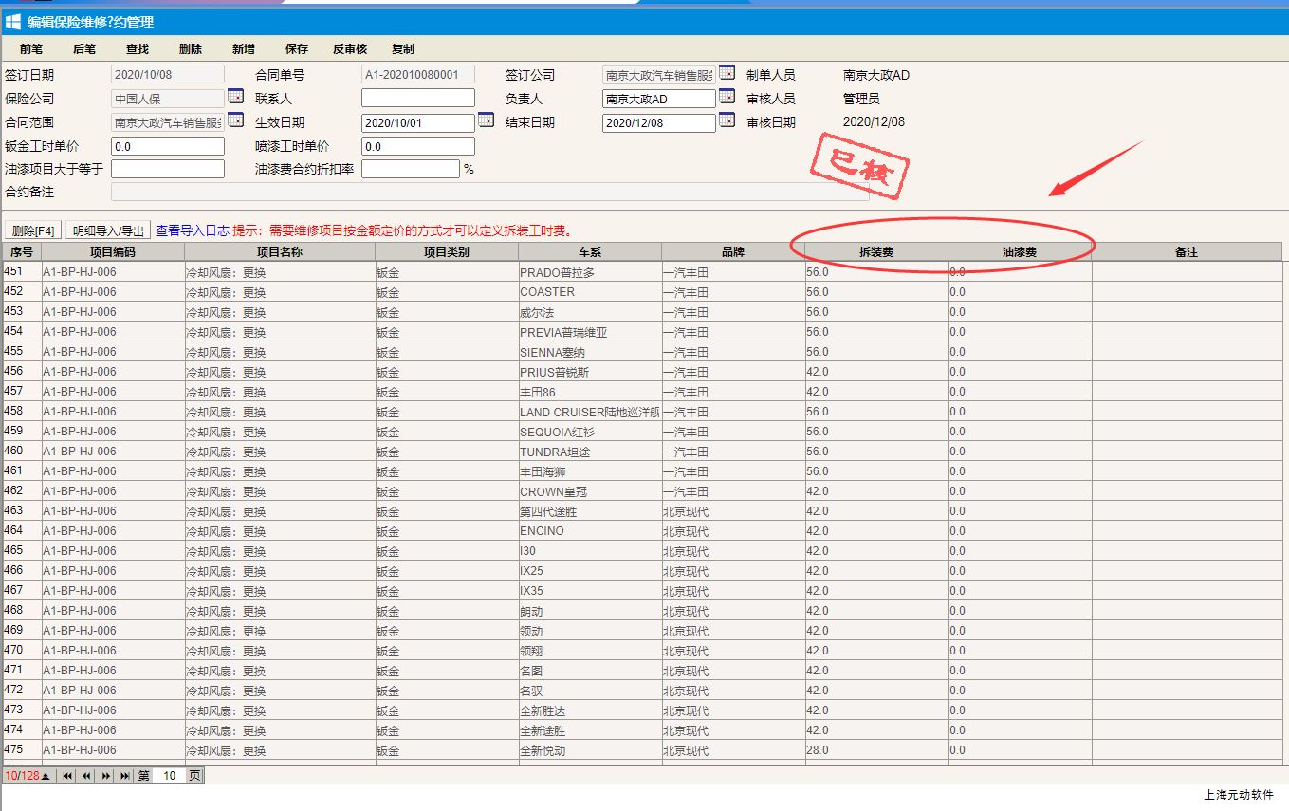Jump to first page of records
Image resolution: width=1289 pixels, height=811 pixels.
tap(67, 776)
